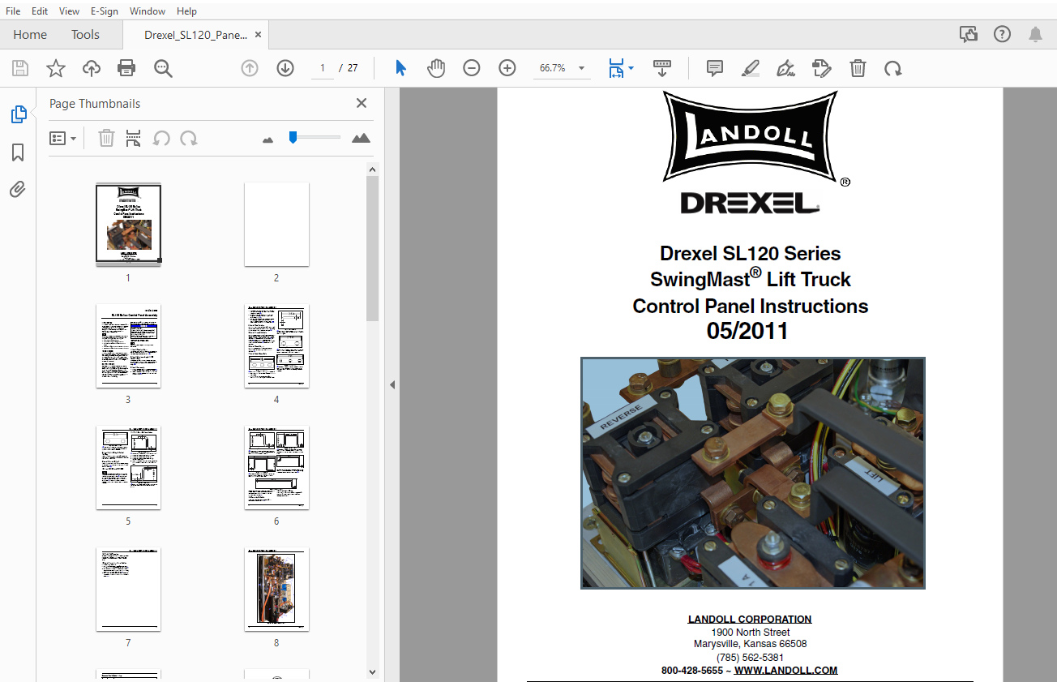Zoom out with the minus icon
The image size is (1057, 682).
pyautogui.click(x=472, y=68)
